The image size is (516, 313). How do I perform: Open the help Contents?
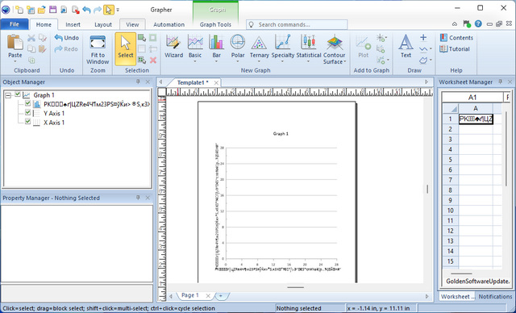457,38
